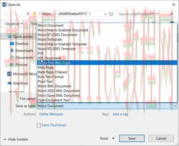Click the Save button
This screenshot has height=146, width=179.
132,138
